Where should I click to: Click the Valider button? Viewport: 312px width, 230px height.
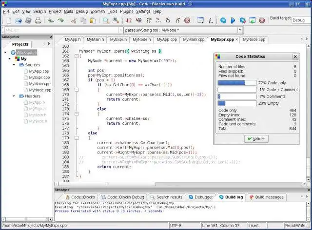point(256,139)
